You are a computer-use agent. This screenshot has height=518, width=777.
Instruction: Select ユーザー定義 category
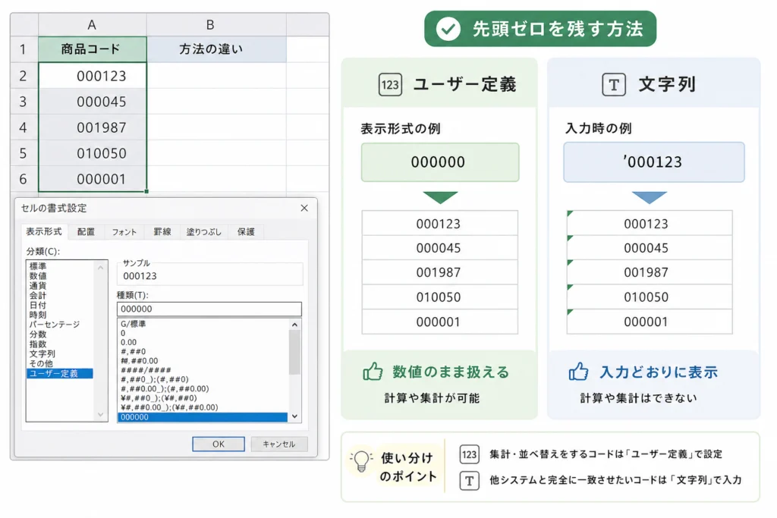click(x=59, y=373)
